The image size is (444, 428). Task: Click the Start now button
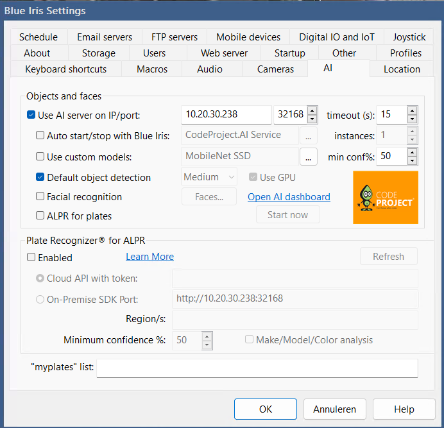288,215
